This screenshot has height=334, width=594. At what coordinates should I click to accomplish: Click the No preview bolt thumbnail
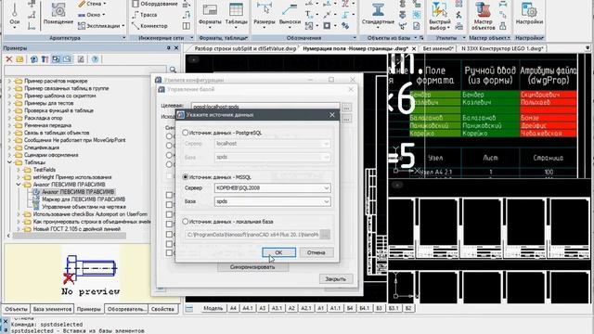[91, 275]
